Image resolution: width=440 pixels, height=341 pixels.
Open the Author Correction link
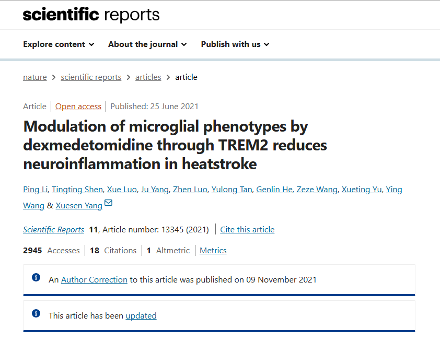pyautogui.click(x=94, y=280)
